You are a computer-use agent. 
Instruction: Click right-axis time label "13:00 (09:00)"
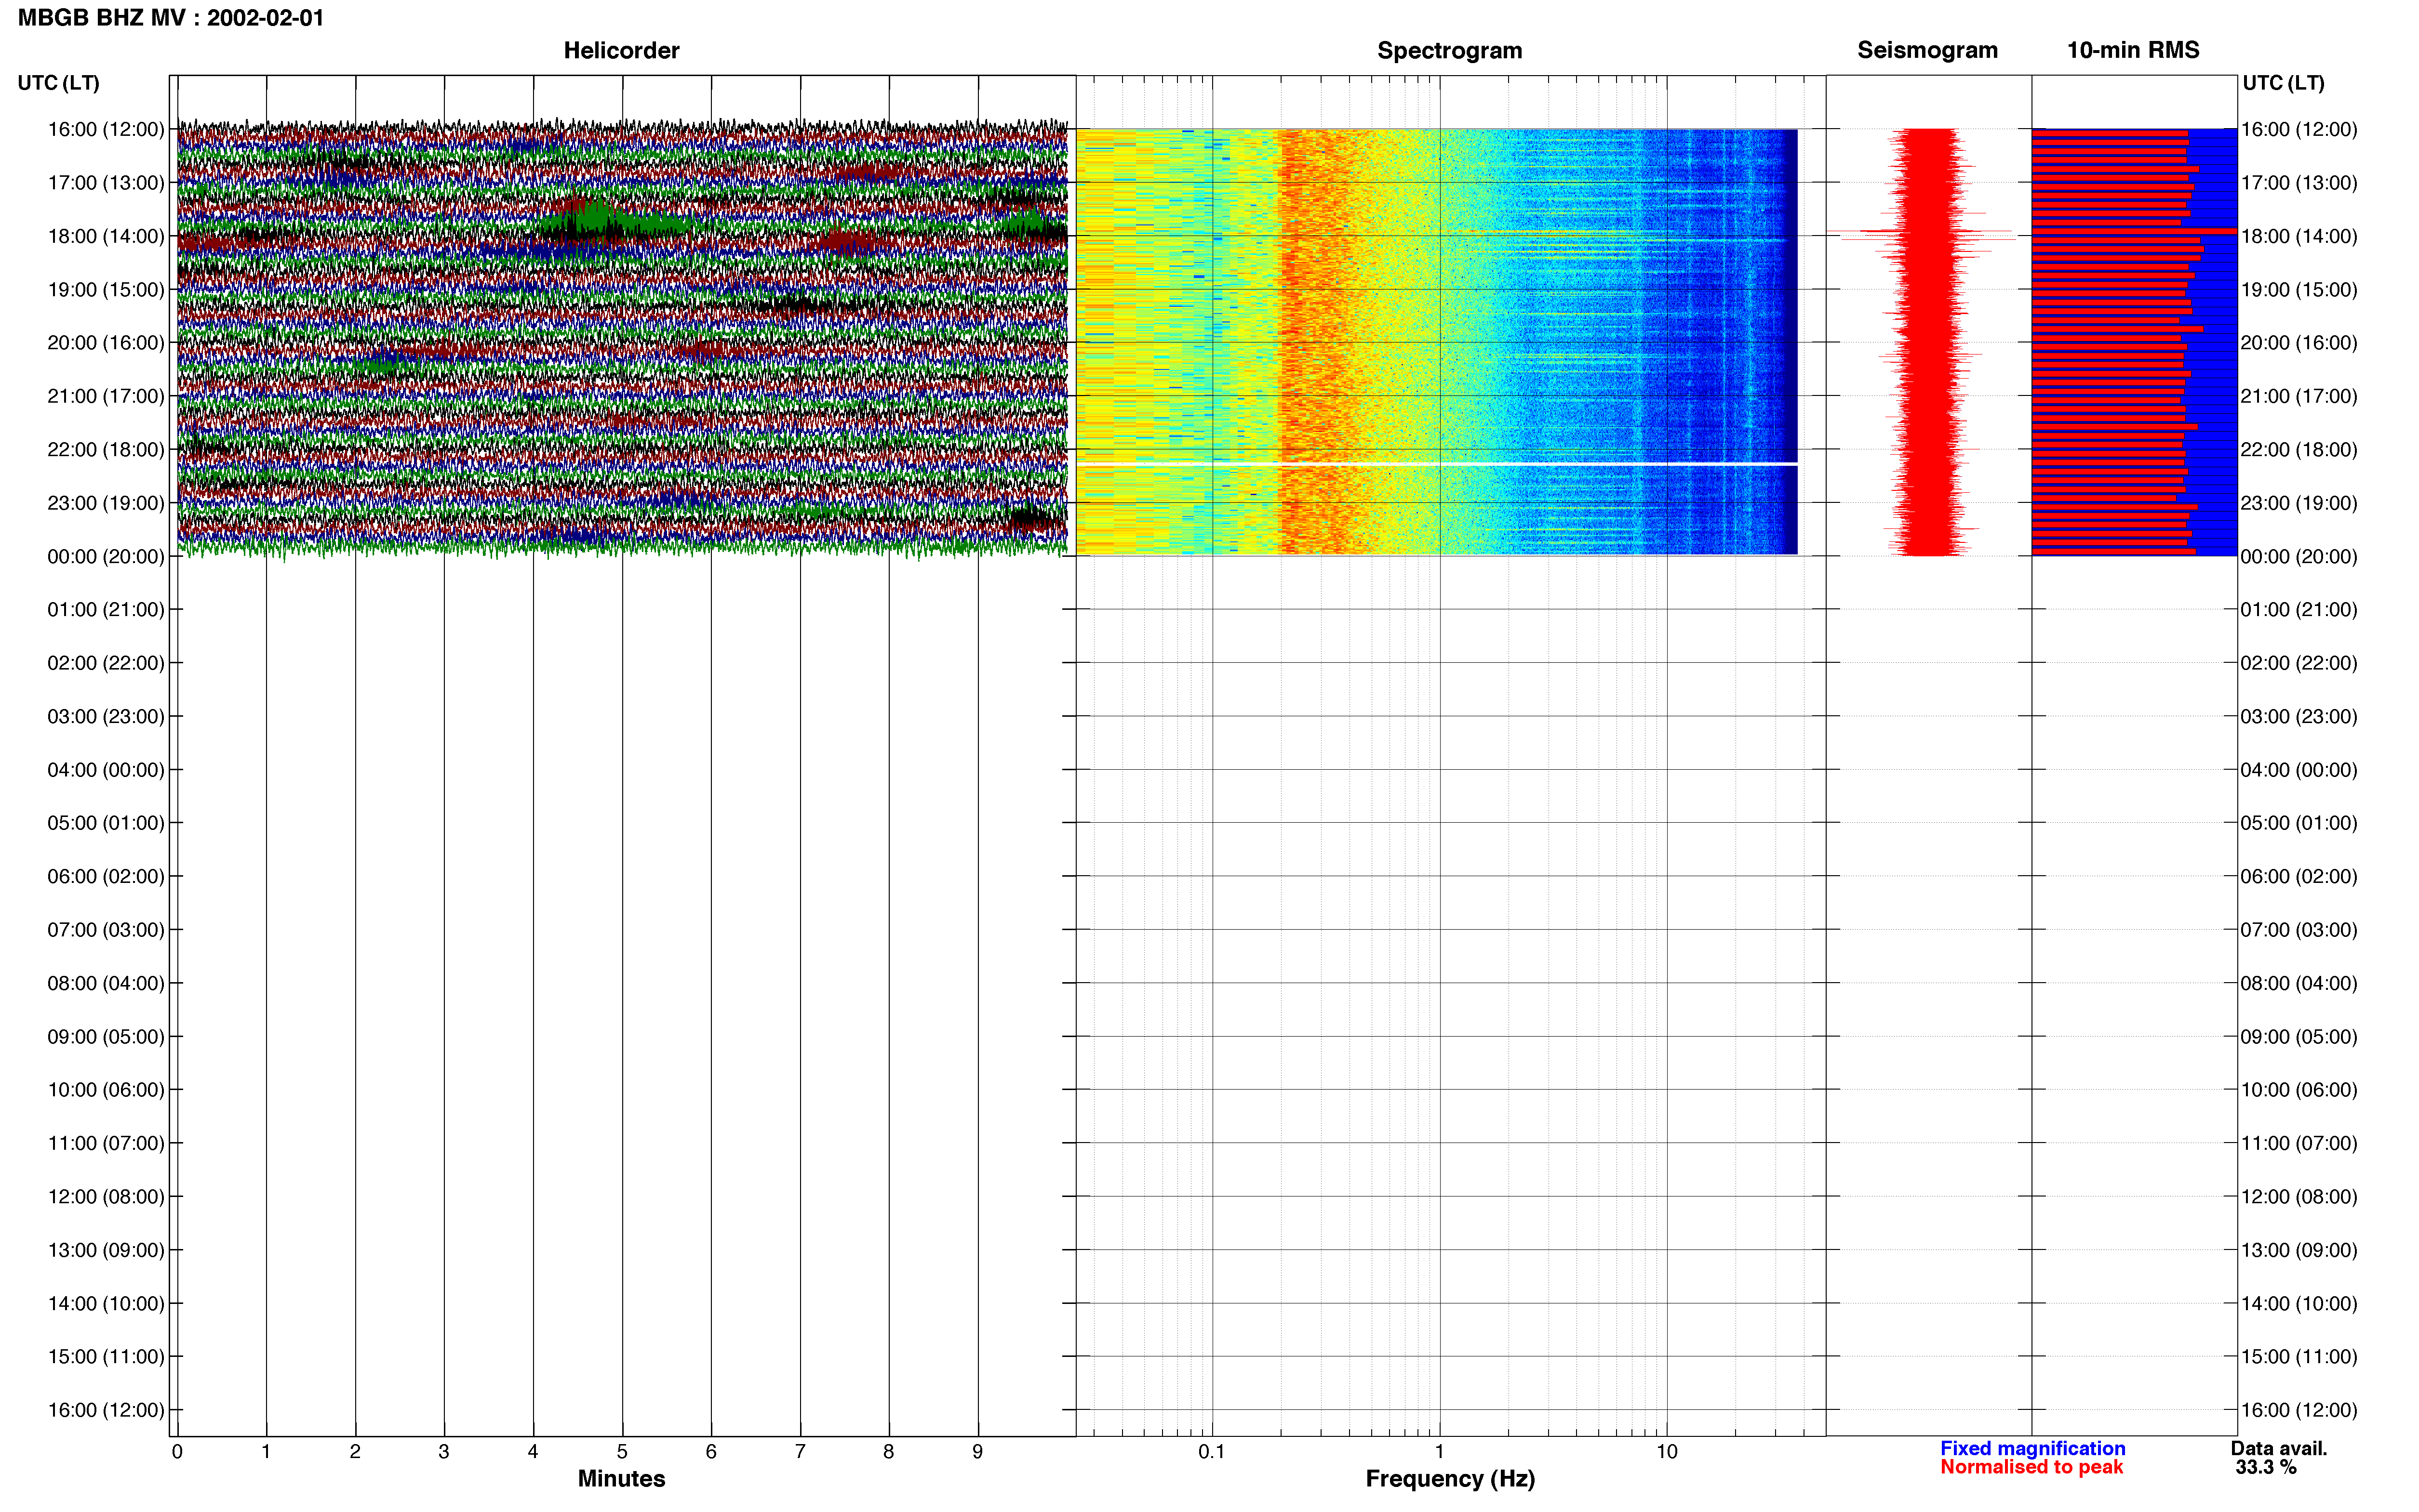[x=2299, y=1250]
